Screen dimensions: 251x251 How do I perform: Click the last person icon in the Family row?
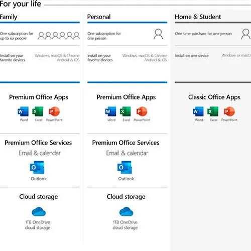(x=77, y=36)
